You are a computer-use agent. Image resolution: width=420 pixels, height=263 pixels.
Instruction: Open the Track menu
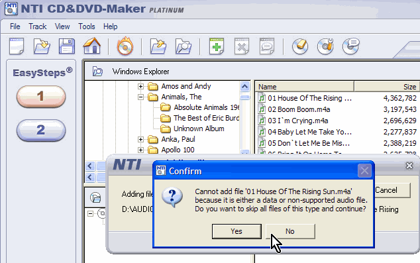pyautogui.click(x=38, y=26)
